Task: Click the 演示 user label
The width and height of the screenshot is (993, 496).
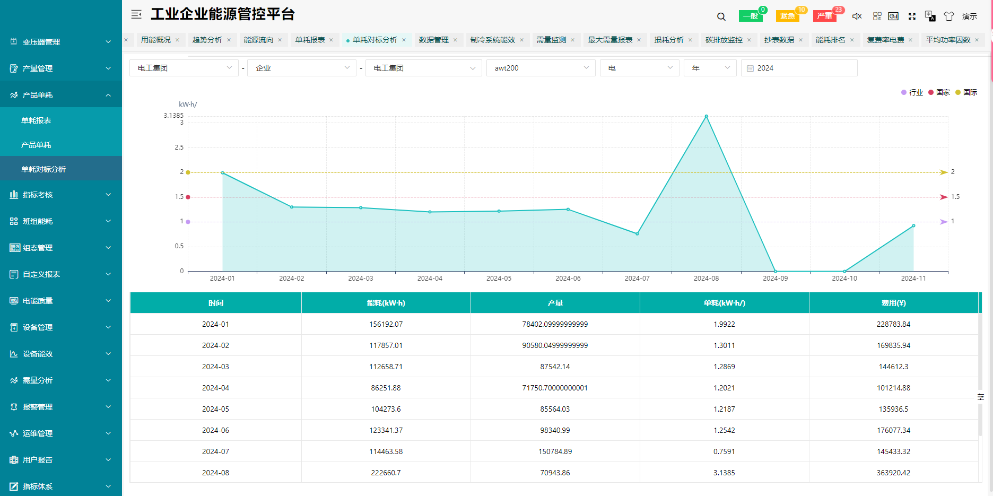Action: [970, 16]
